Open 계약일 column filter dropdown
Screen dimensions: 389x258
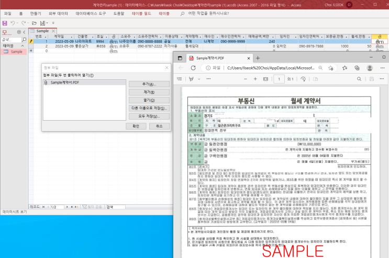pyautogui.click(x=72, y=37)
